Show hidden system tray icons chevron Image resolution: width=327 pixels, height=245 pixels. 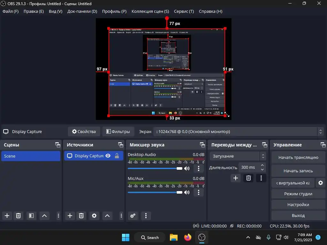[248, 237]
